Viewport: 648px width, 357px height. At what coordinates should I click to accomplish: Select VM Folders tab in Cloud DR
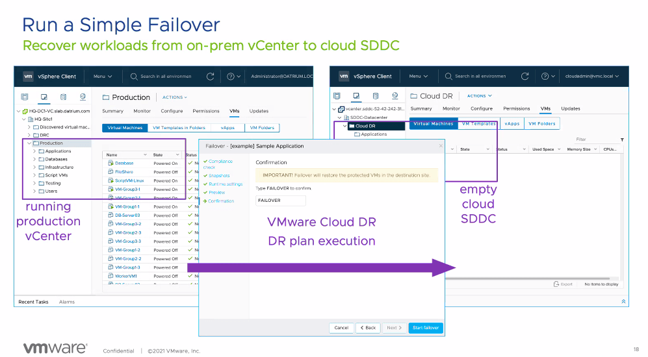[x=541, y=123]
